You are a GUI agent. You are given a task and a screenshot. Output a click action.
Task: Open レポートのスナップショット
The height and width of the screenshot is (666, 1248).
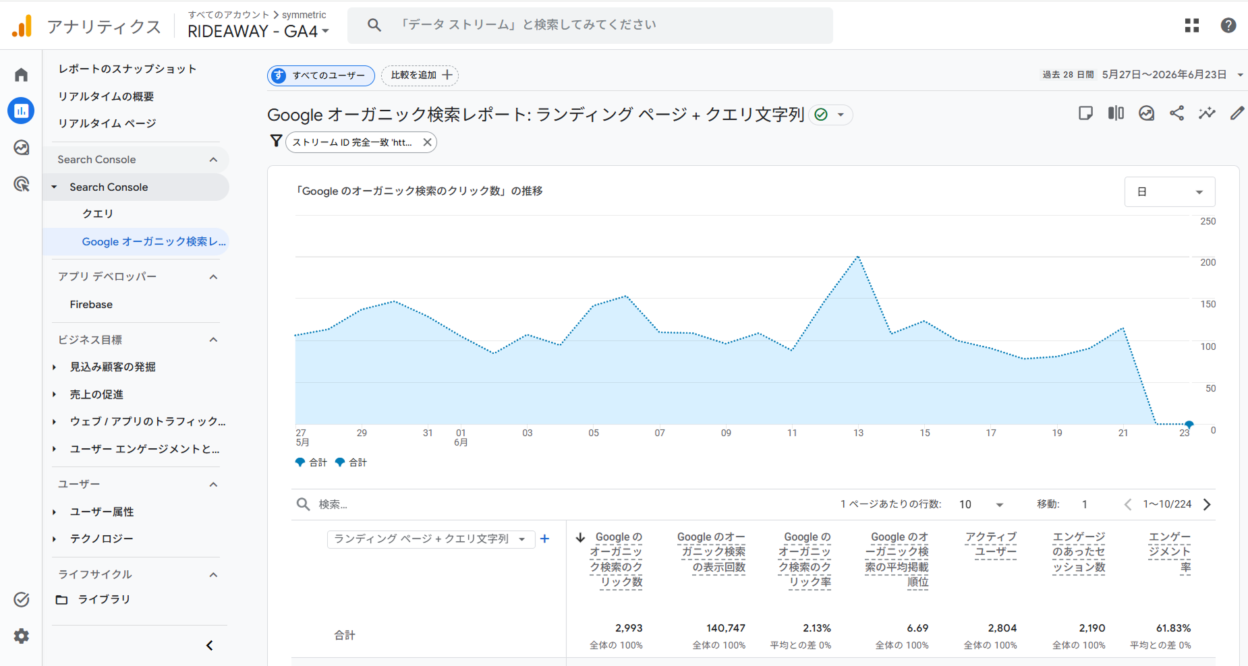(127, 69)
